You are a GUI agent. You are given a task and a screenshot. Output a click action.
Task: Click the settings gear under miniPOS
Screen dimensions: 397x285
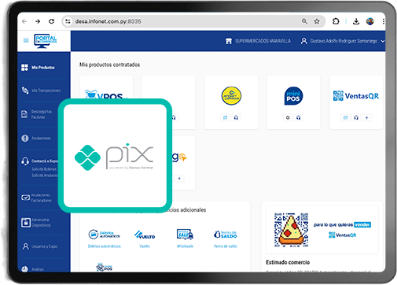click(288, 117)
